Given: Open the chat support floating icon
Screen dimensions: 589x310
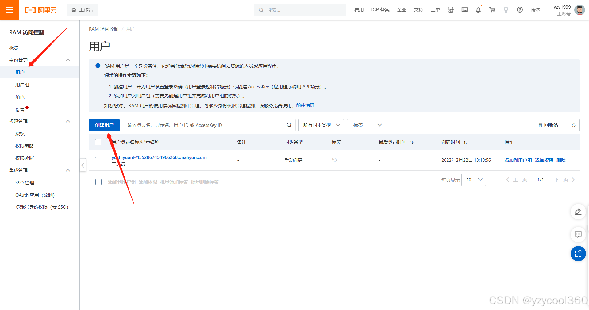Looking at the screenshot, I should pos(578,234).
